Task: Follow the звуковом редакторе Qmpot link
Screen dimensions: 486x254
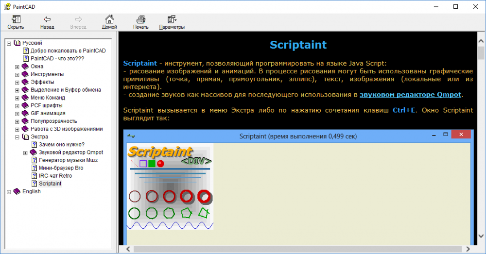Action: (410, 95)
